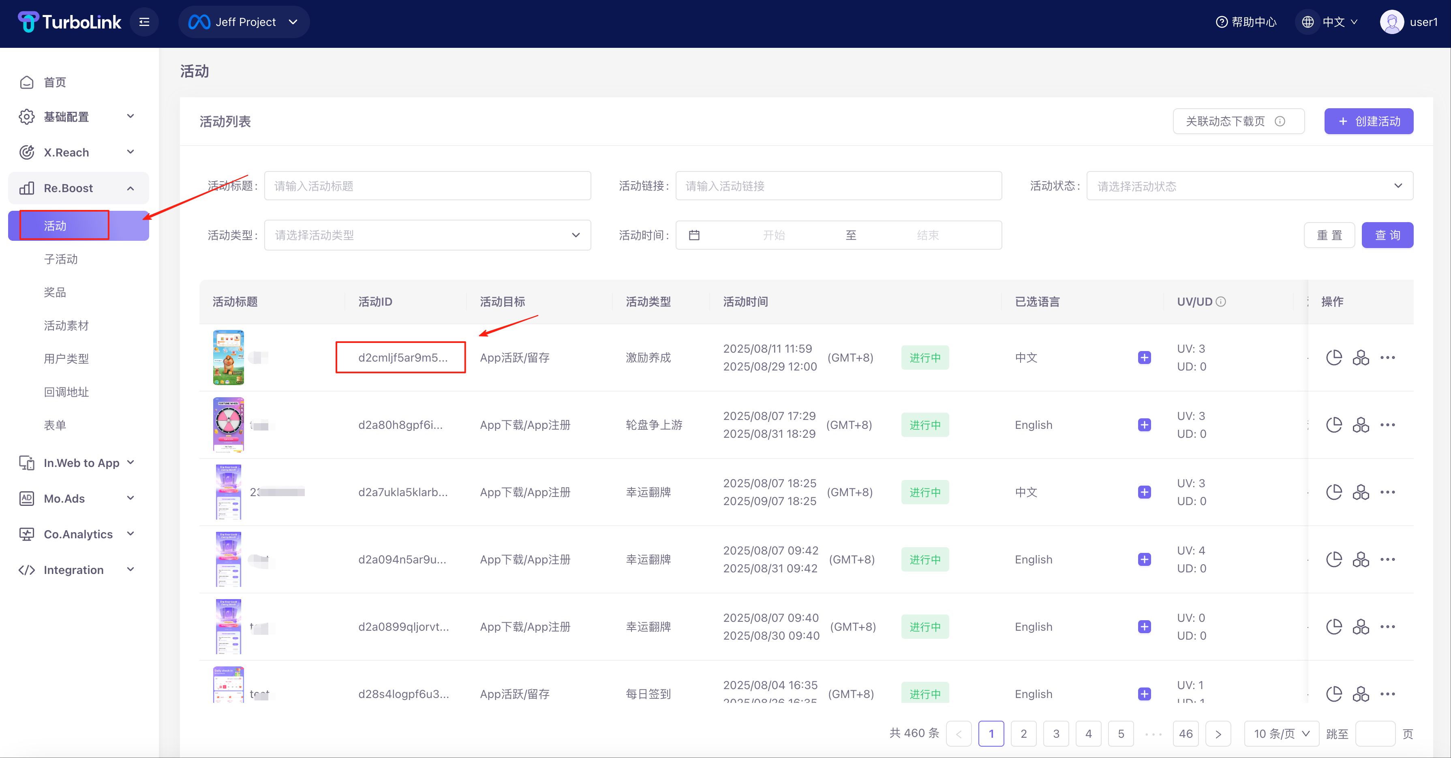Viewport: 1451px width, 758px height.
Task: Collapse the Re.Boost menu section
Action: click(x=130, y=188)
